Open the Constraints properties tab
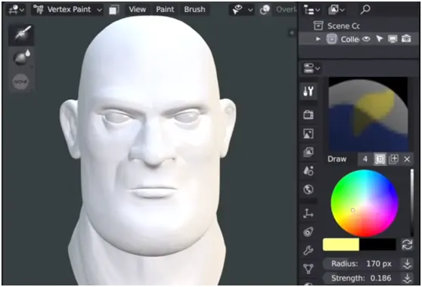422x287 pixels. tap(309, 232)
